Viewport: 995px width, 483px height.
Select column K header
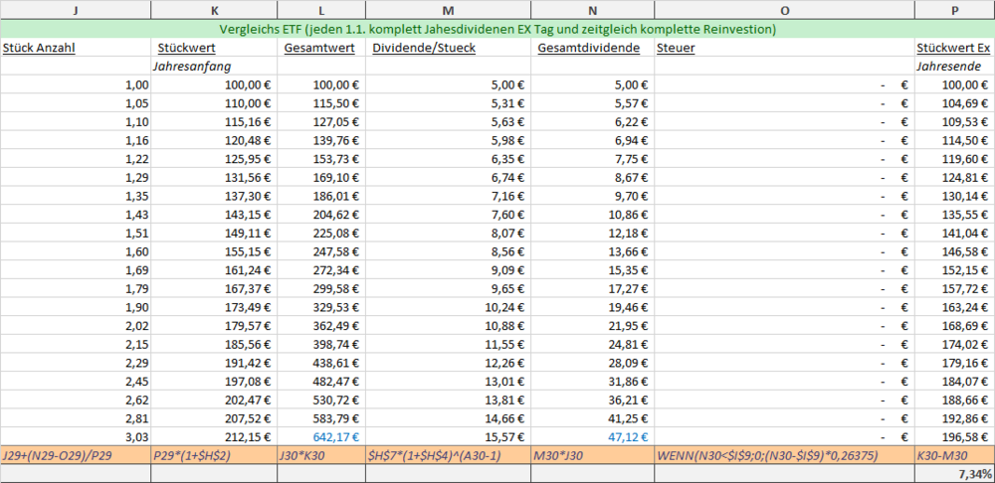point(214,10)
